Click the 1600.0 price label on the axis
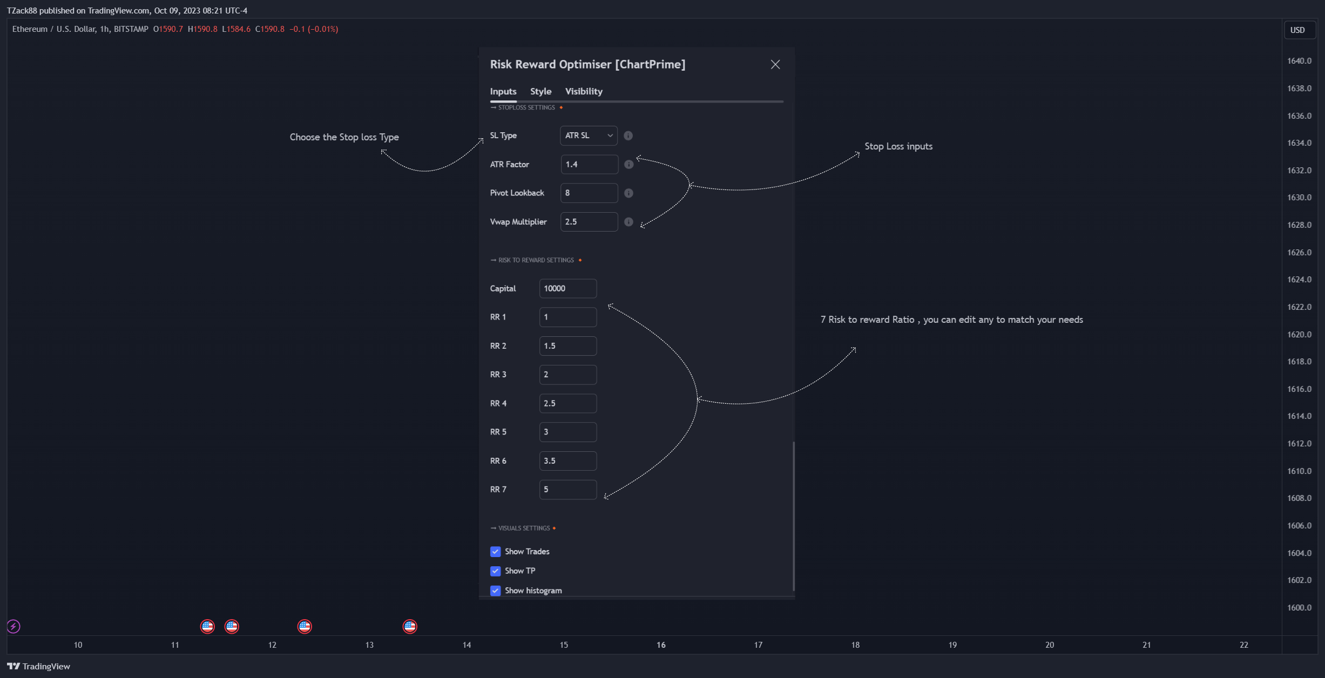This screenshot has width=1325, height=678. pyautogui.click(x=1299, y=608)
